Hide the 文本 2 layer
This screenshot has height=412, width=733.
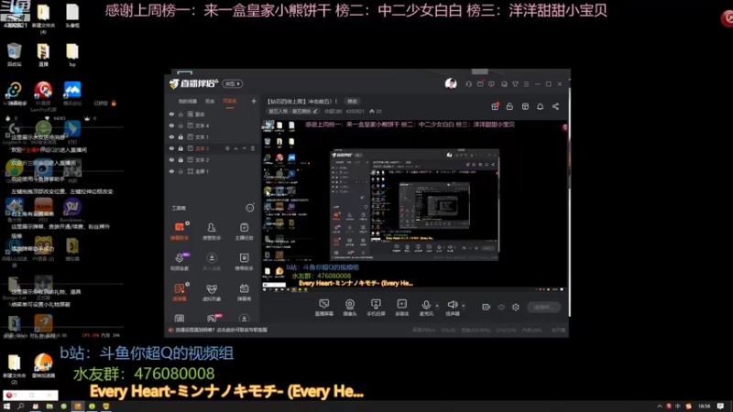coord(171,159)
